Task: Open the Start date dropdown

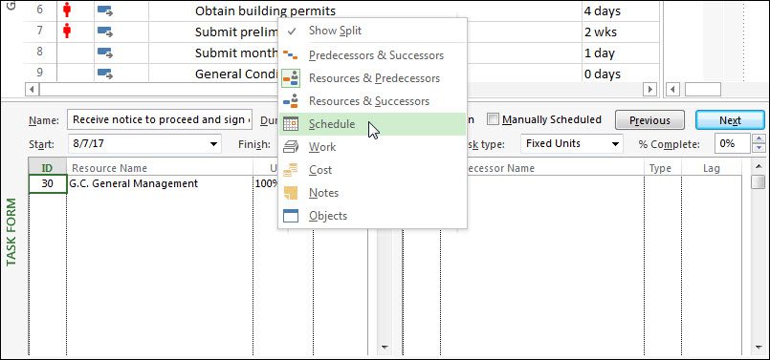Action: click(x=213, y=144)
